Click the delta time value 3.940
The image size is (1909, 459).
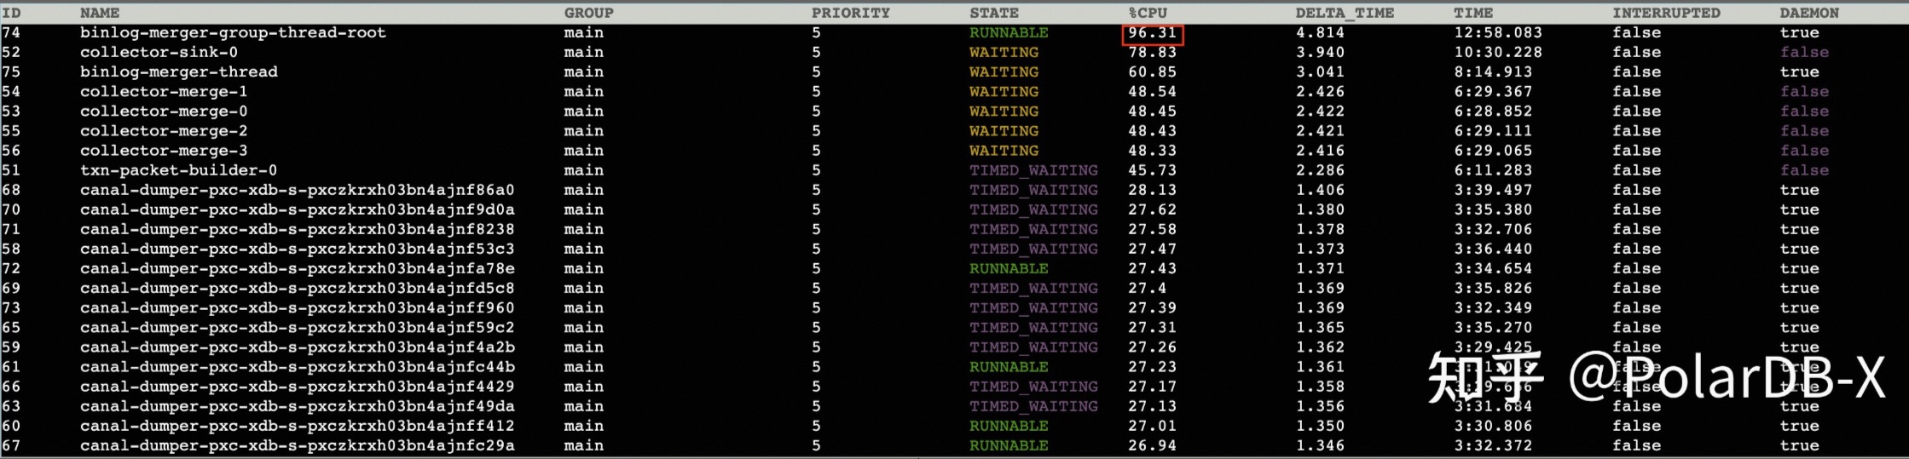1320,52
